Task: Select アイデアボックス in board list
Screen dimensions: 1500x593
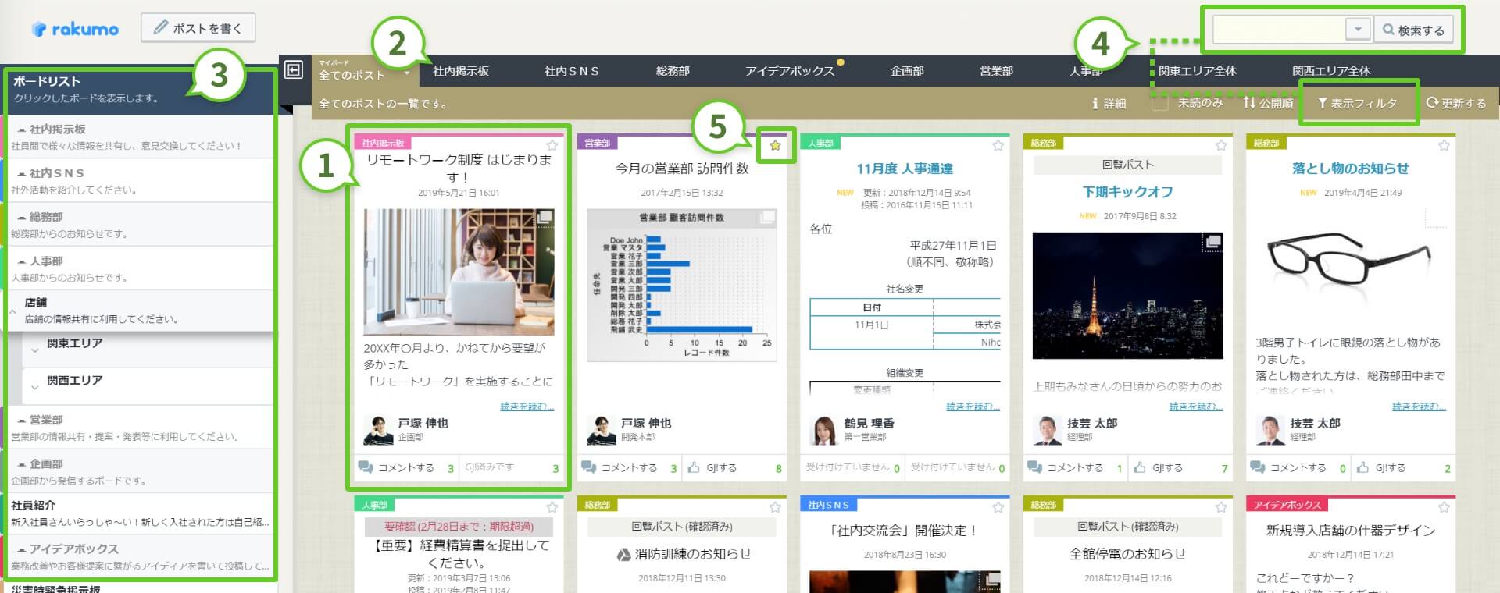Action: click(x=139, y=556)
